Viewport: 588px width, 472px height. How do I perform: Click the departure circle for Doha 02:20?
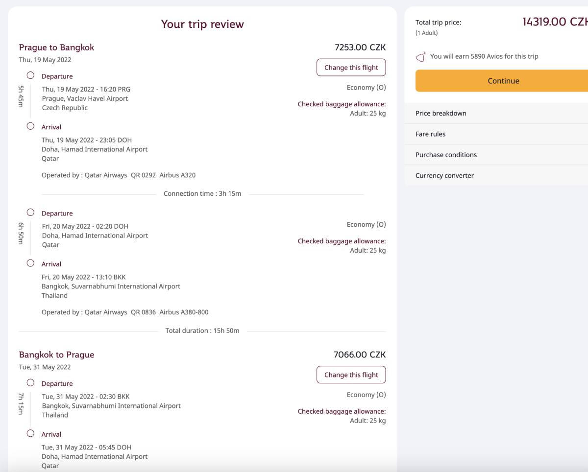[x=31, y=212]
